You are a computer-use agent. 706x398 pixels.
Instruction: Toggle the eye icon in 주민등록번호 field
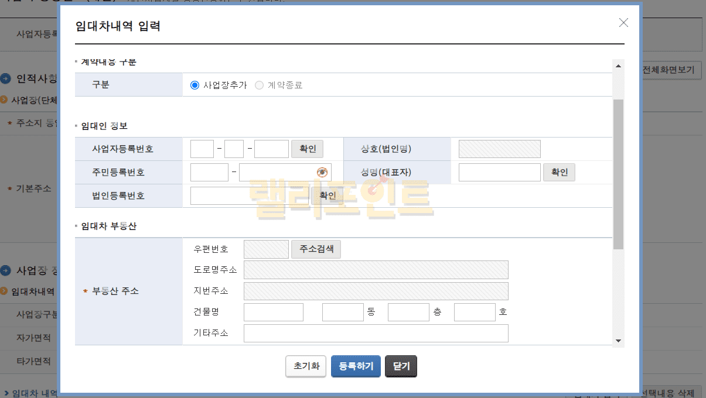pos(322,172)
